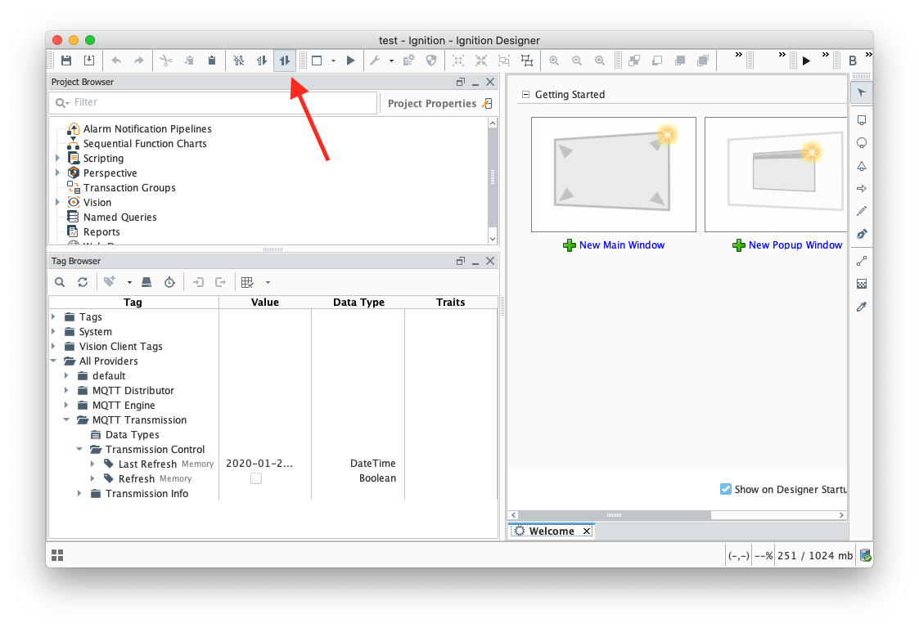
Task: Select the pencil drawing tool
Action: [862, 211]
